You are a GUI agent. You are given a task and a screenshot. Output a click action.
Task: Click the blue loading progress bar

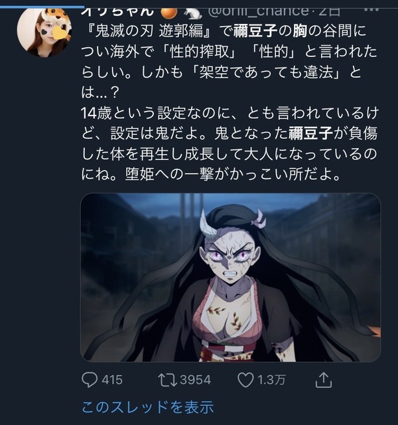[42, 7]
